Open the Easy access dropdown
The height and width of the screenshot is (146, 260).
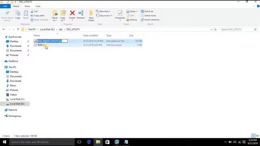point(104,15)
